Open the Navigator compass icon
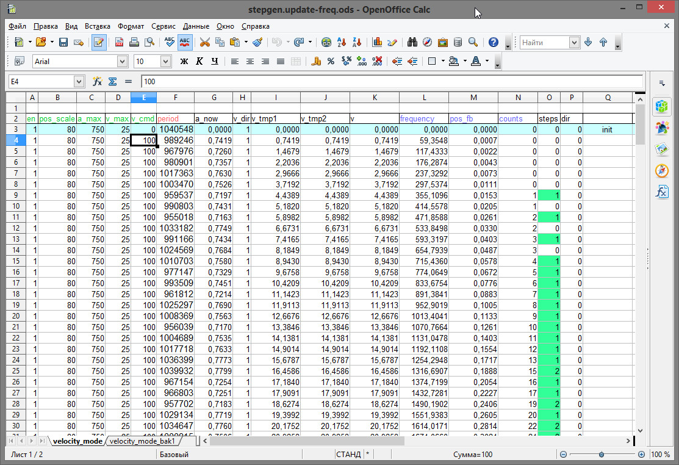 tap(427, 42)
